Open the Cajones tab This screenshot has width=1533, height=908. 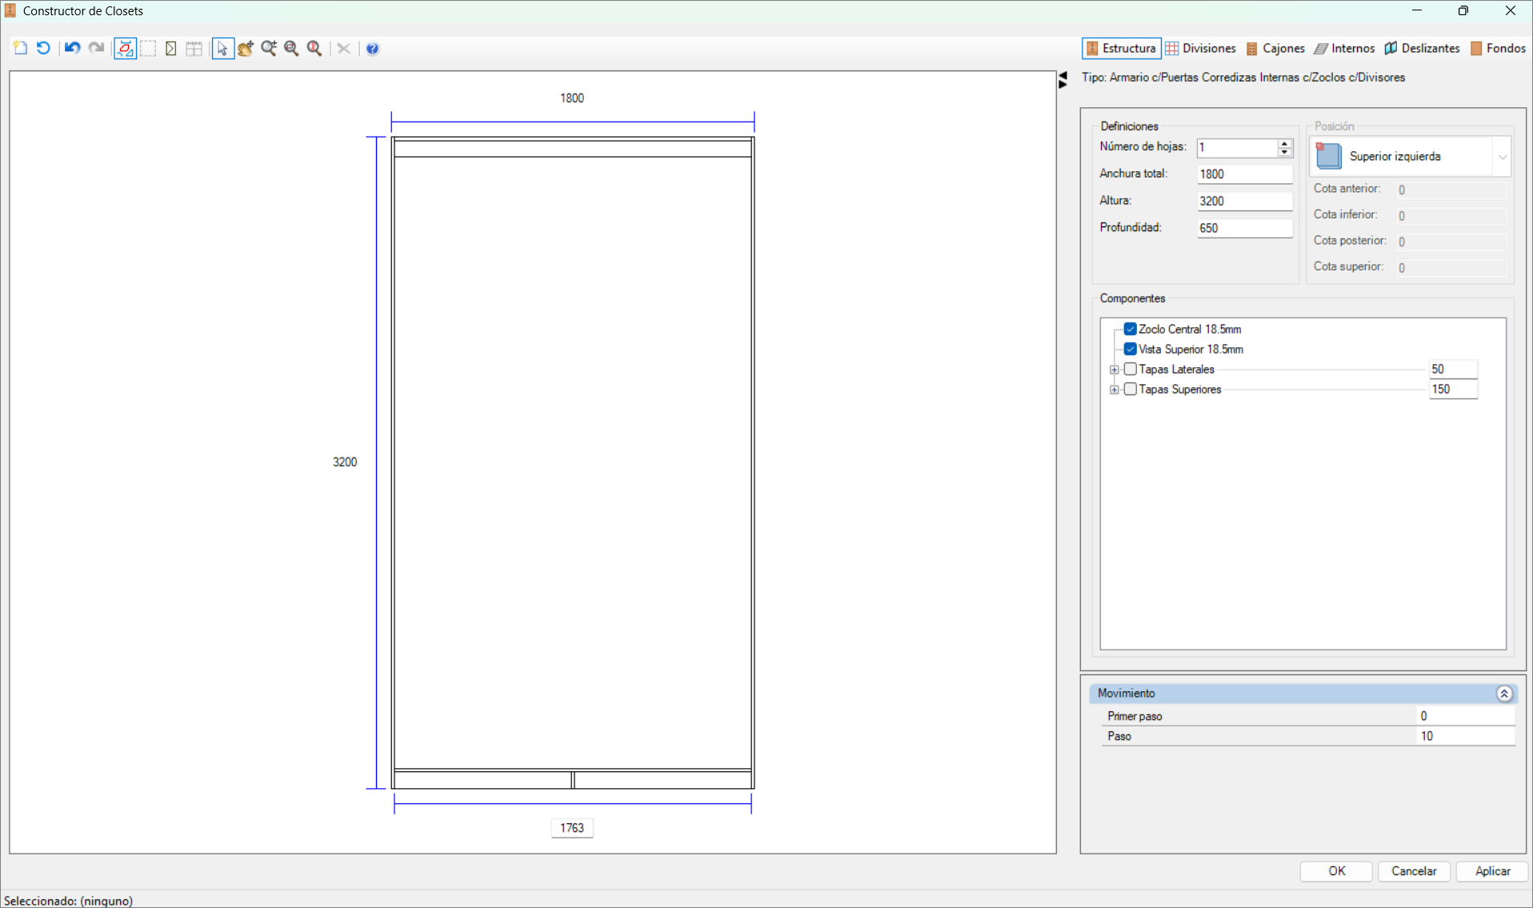(x=1275, y=48)
